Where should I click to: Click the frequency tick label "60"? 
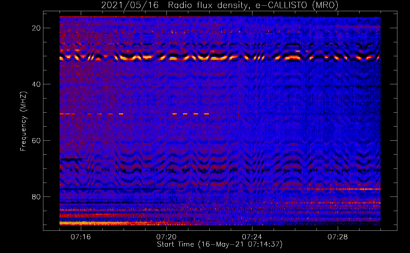(36, 141)
